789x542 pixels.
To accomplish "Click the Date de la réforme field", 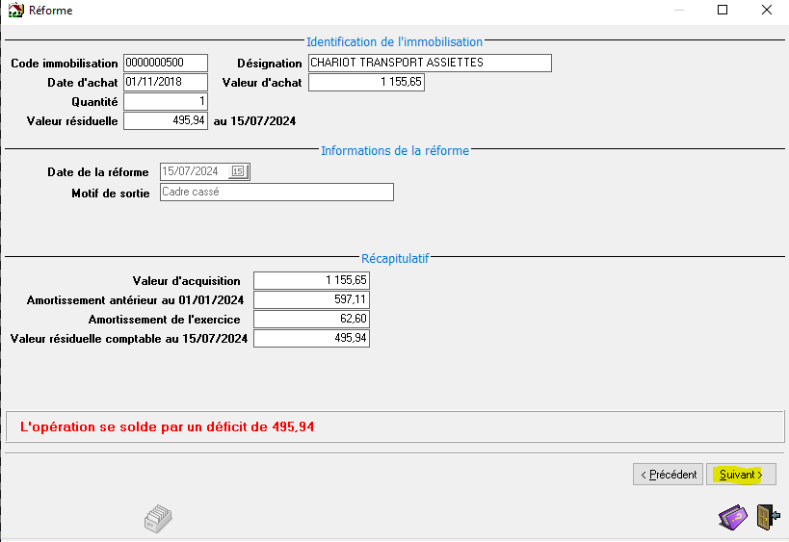I will click(193, 172).
